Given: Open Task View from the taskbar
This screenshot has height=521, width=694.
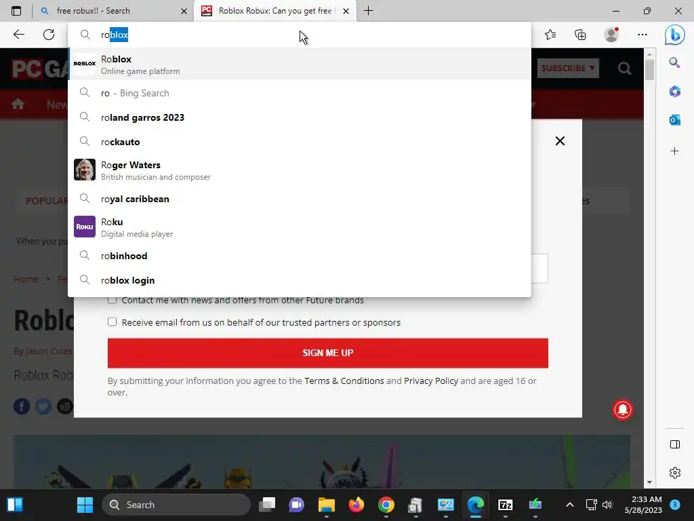Looking at the screenshot, I should coord(267,505).
